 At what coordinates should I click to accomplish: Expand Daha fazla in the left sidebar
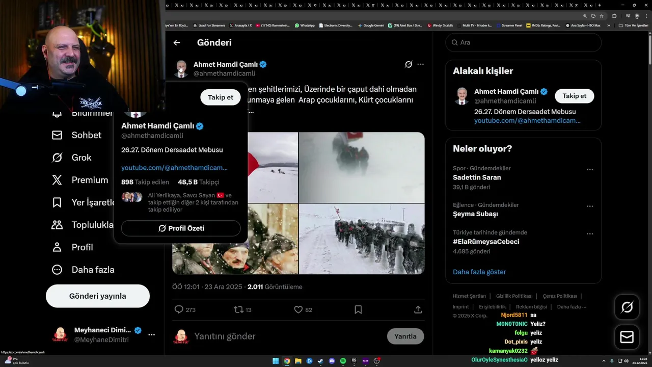(x=83, y=270)
